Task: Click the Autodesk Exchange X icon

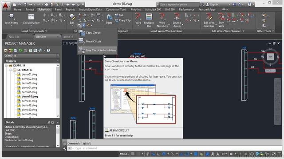Action: (x=234, y=4)
